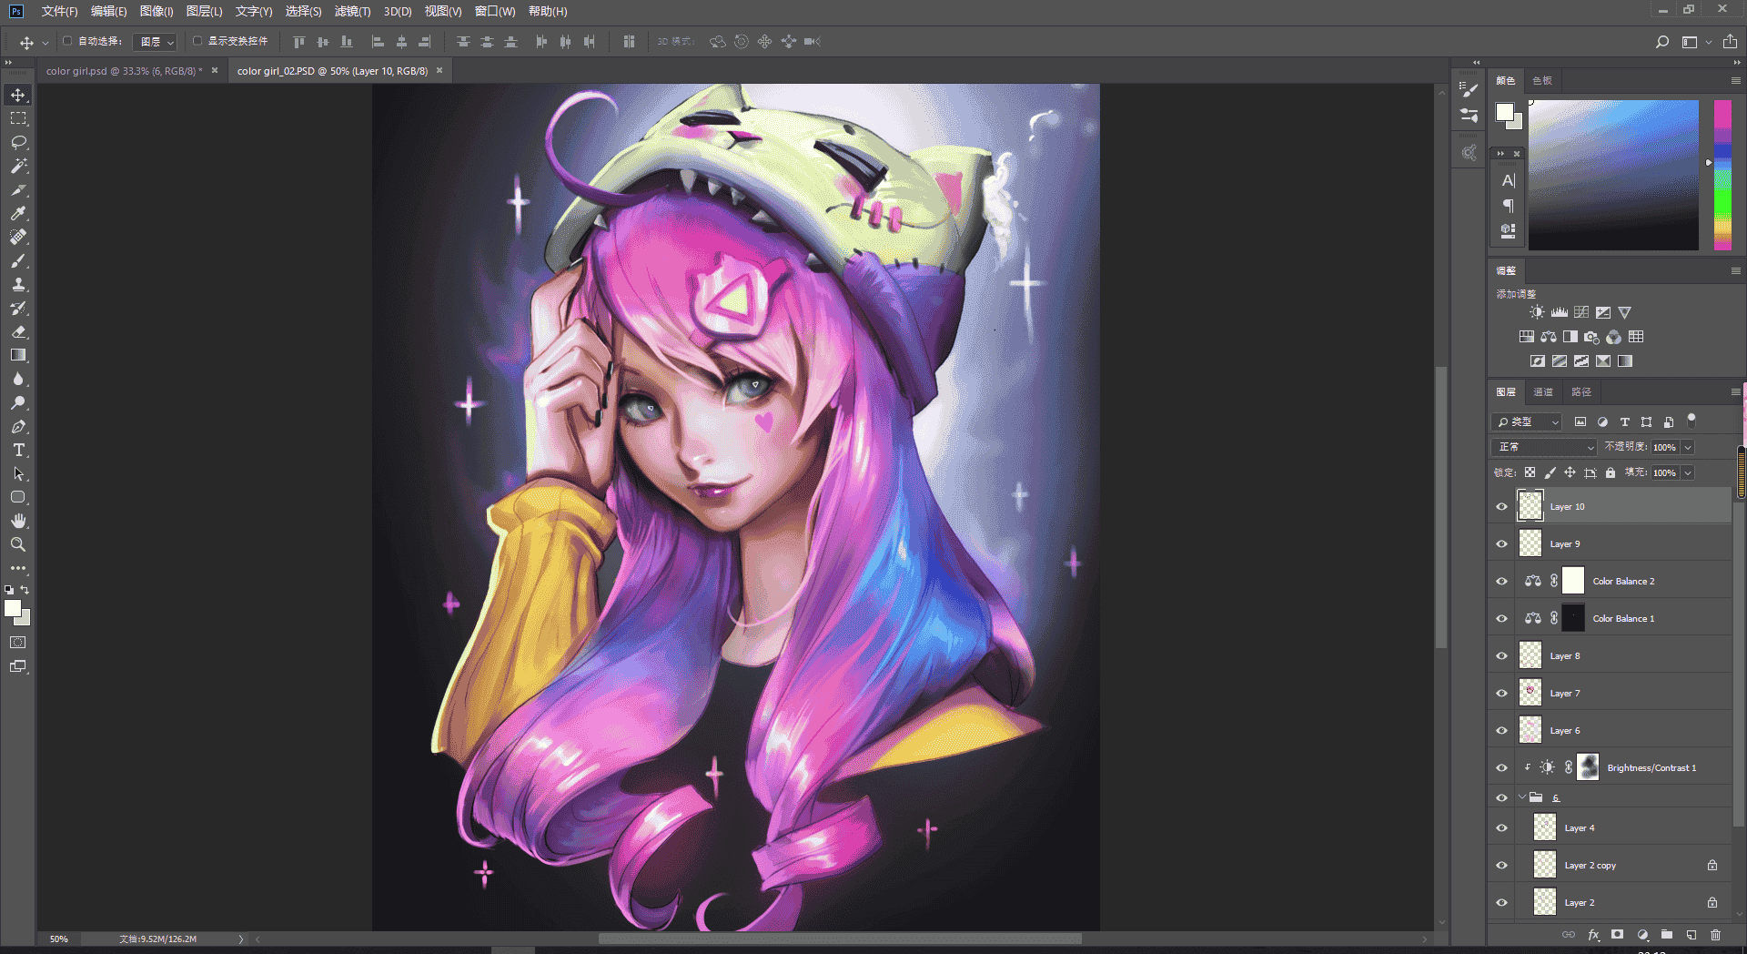Select the Lasso tool
The image size is (1747, 954).
coord(18,142)
